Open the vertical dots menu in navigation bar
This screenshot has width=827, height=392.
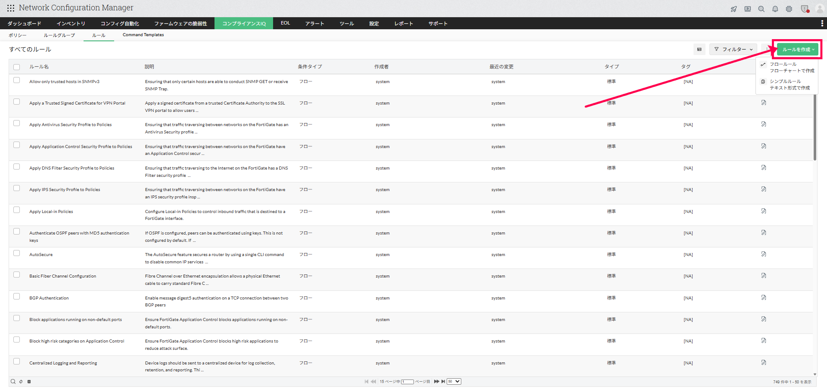tap(822, 23)
